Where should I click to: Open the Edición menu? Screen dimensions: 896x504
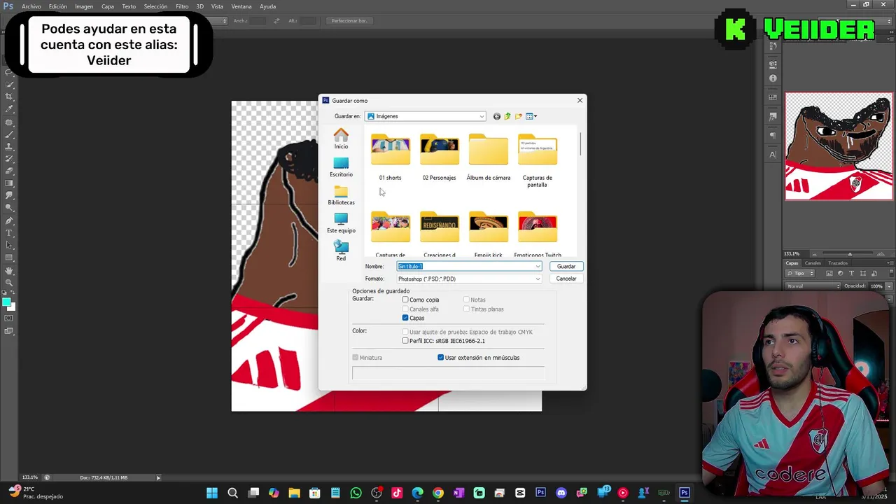(x=58, y=6)
